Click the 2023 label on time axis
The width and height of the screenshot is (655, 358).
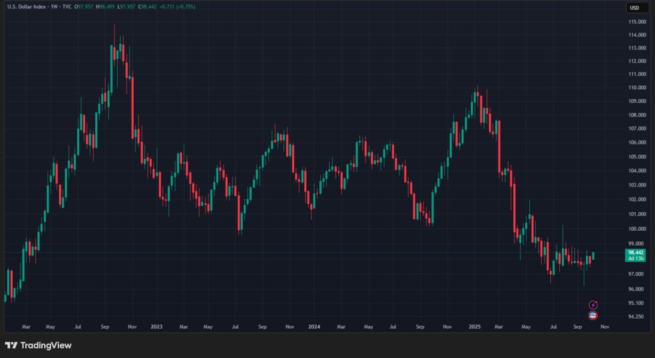tap(156, 327)
